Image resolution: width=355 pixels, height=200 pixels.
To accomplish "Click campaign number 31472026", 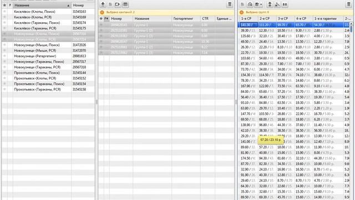I will click(x=79, y=45).
